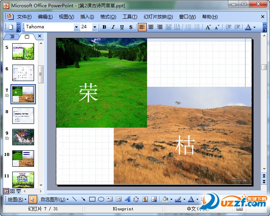The image size is (270, 216).
Task: Activate the Select Objects arrow tool
Action: pos(33,199)
